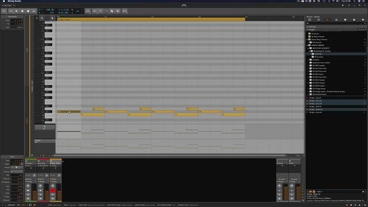Screen dimensions: 368x207
Task: Click the Channel field in note inspector
Action: pyautogui.click(x=17, y=171)
